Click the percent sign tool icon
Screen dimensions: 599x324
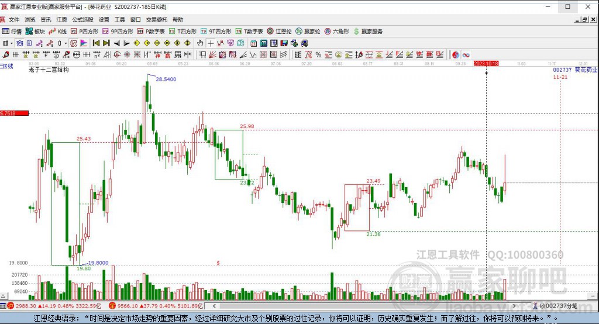coord(318,54)
